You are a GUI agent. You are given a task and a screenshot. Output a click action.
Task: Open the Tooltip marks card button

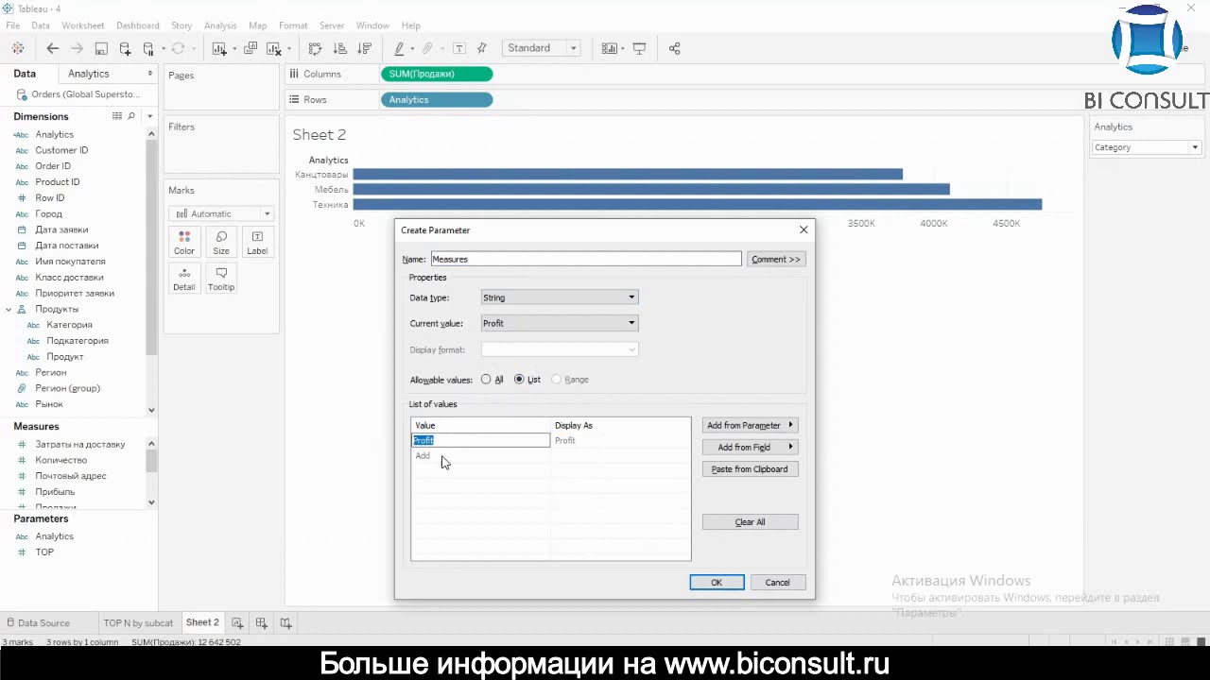pyautogui.click(x=221, y=279)
